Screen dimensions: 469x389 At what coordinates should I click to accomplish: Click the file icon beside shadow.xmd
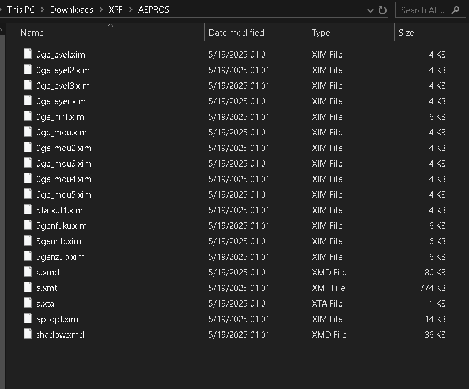(28, 334)
